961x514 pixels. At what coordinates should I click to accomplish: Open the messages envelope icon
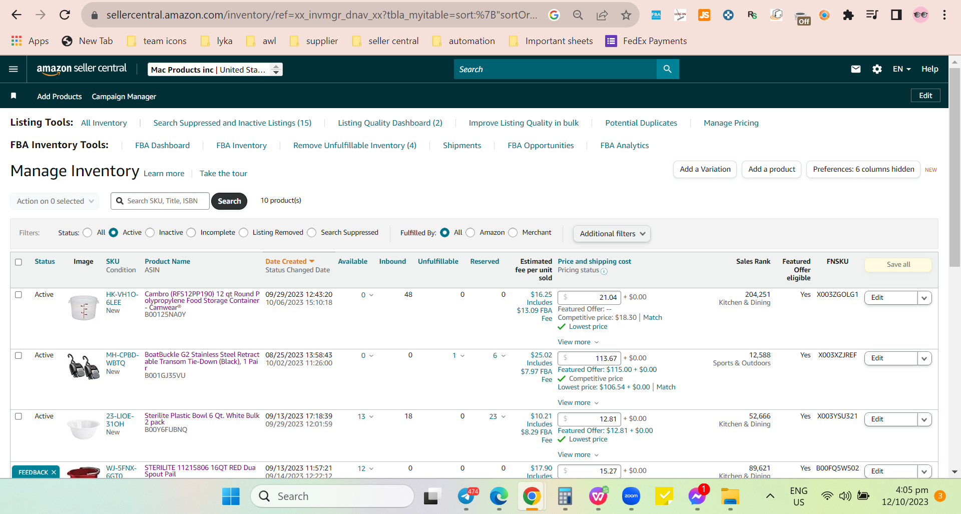[856, 69]
